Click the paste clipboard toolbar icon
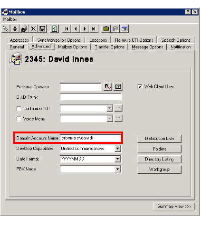This screenshot has height=226, width=201. (x=115, y=29)
